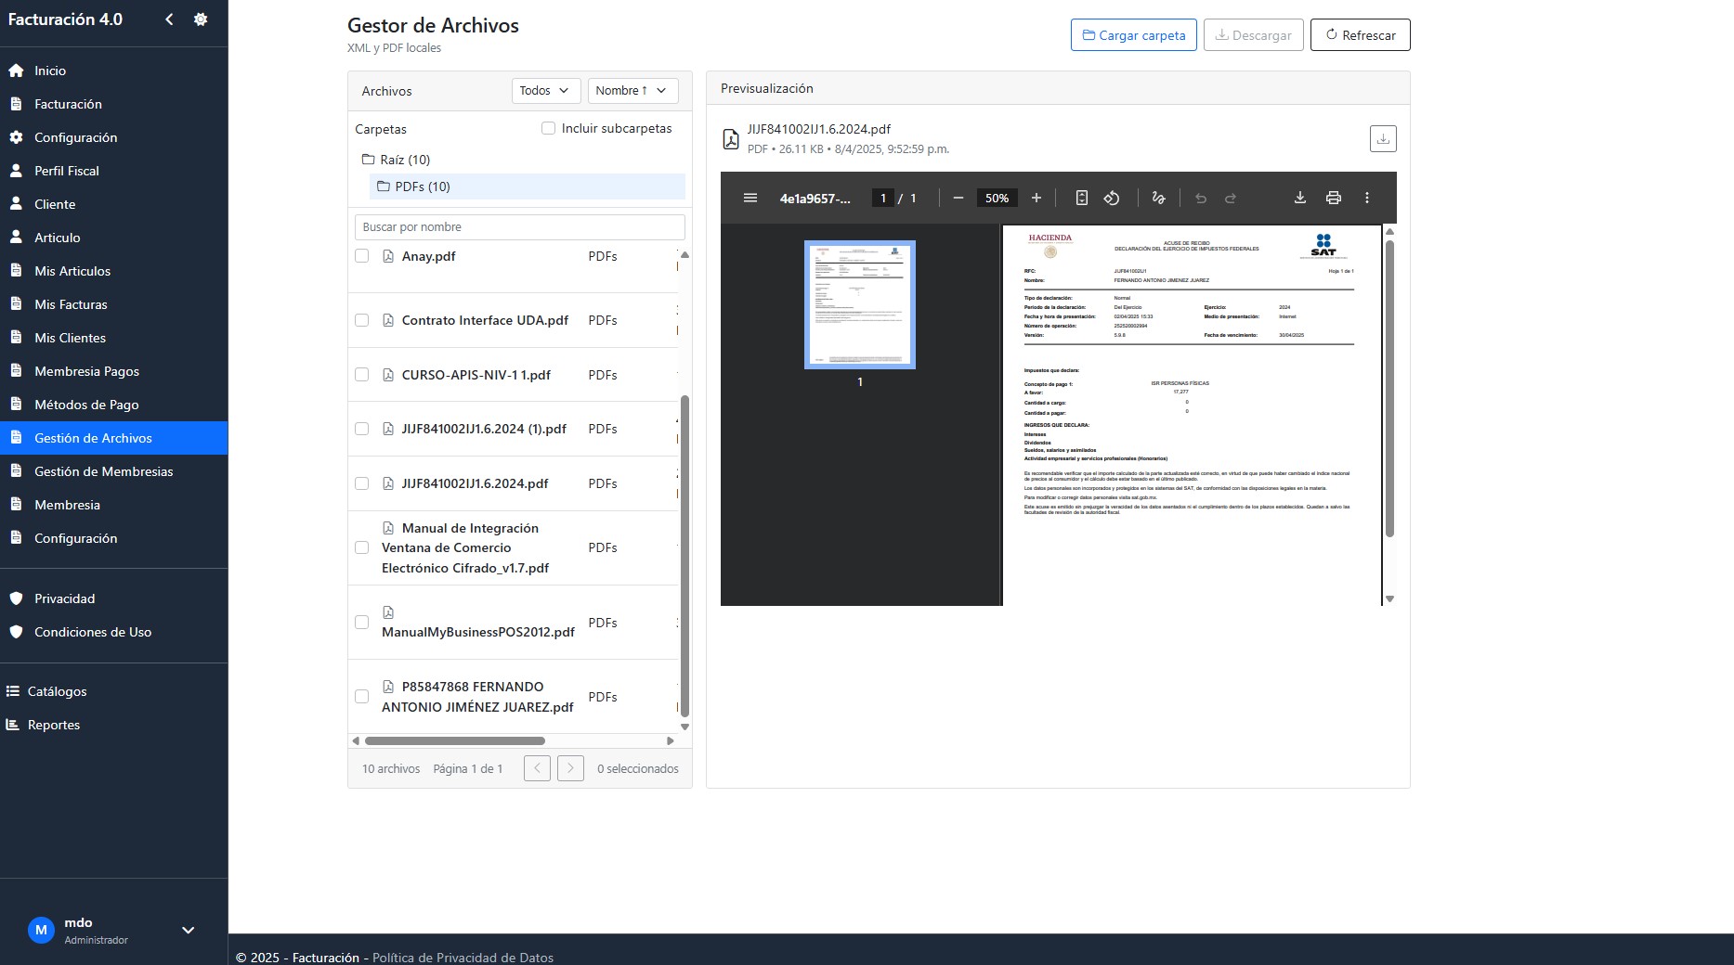Go to Mis Facturas in the sidebar
Viewport: 1734px width, 965px height.
[71, 304]
